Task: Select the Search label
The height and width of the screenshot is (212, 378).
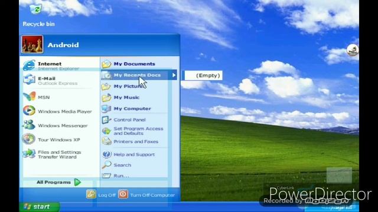Action: click(x=122, y=165)
